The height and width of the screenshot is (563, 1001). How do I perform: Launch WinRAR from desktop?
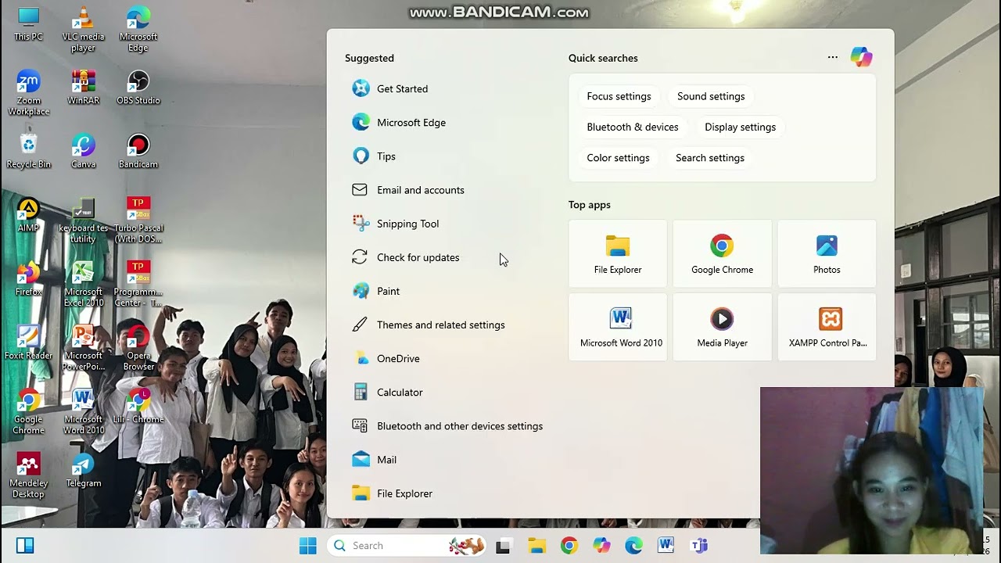(x=83, y=88)
